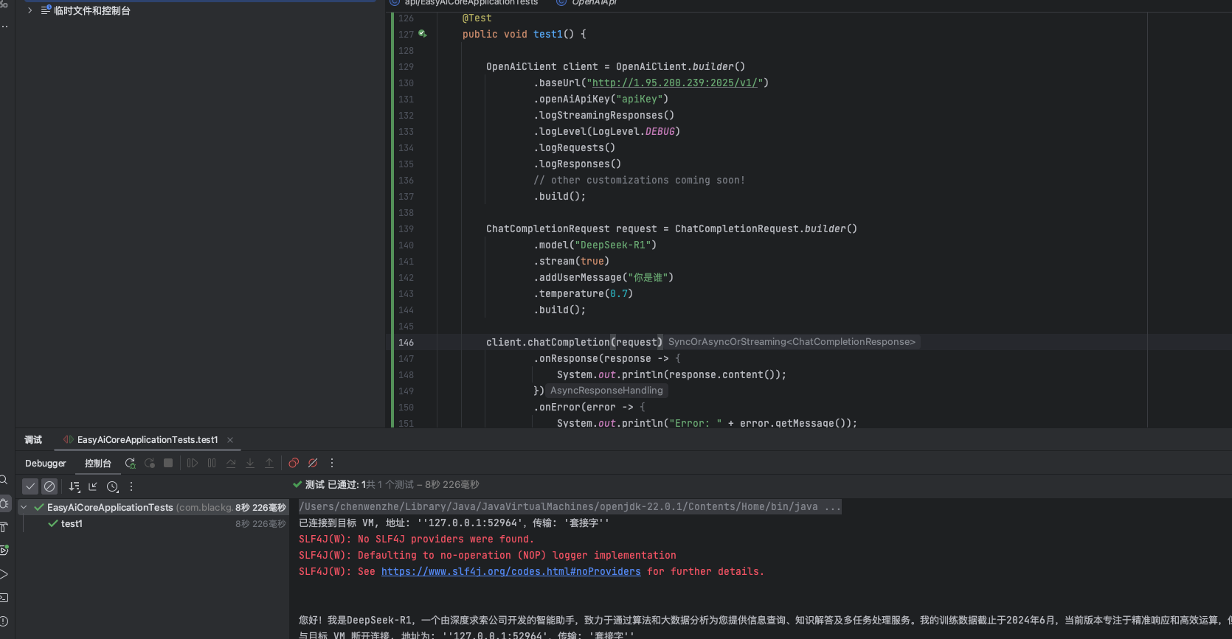Open the test history clock dropdown
The image size is (1232, 639).
[112, 486]
